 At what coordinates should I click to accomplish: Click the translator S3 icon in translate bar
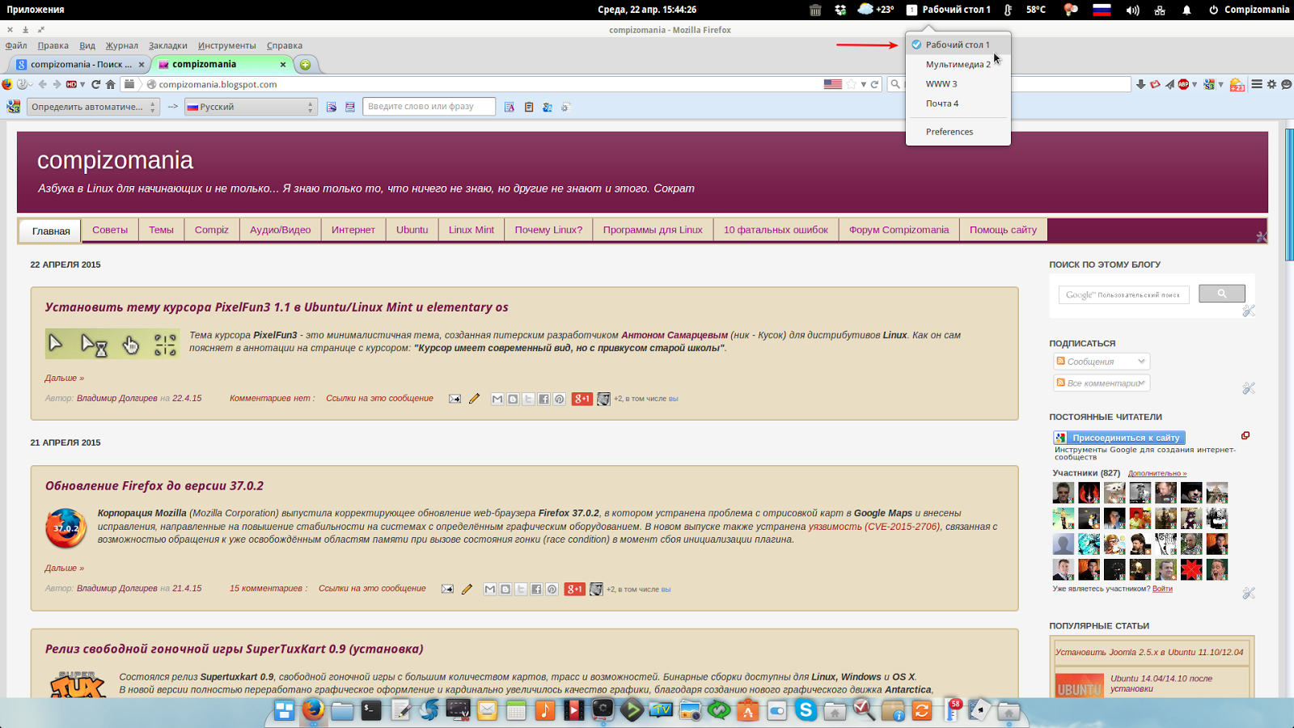(14, 106)
